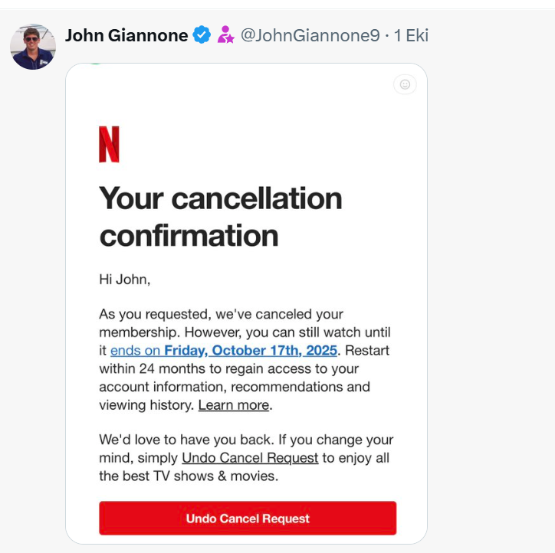Screen dimensions: 555x553
Task: Click the 'ends on Friday, October 17th, 2025' link
Action: point(224,351)
